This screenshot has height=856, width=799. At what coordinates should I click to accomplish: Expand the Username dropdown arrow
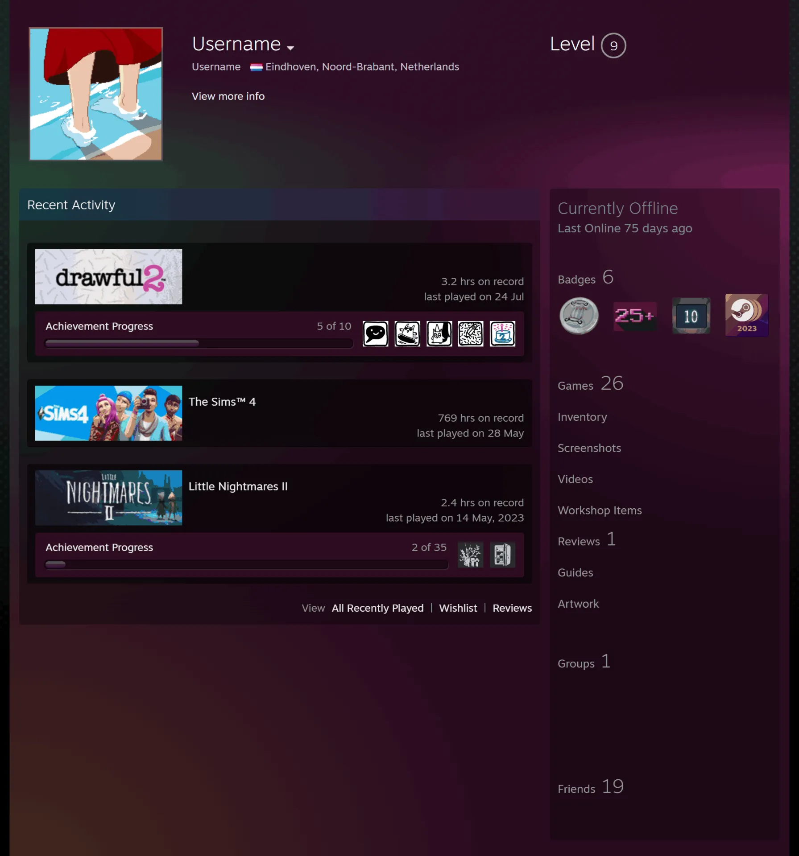coord(290,48)
